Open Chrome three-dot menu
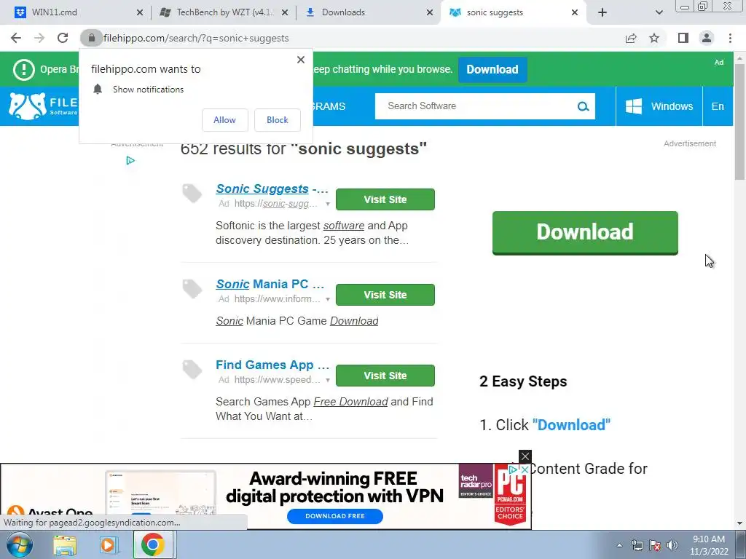Viewport: 746px width, 559px height. coord(730,38)
